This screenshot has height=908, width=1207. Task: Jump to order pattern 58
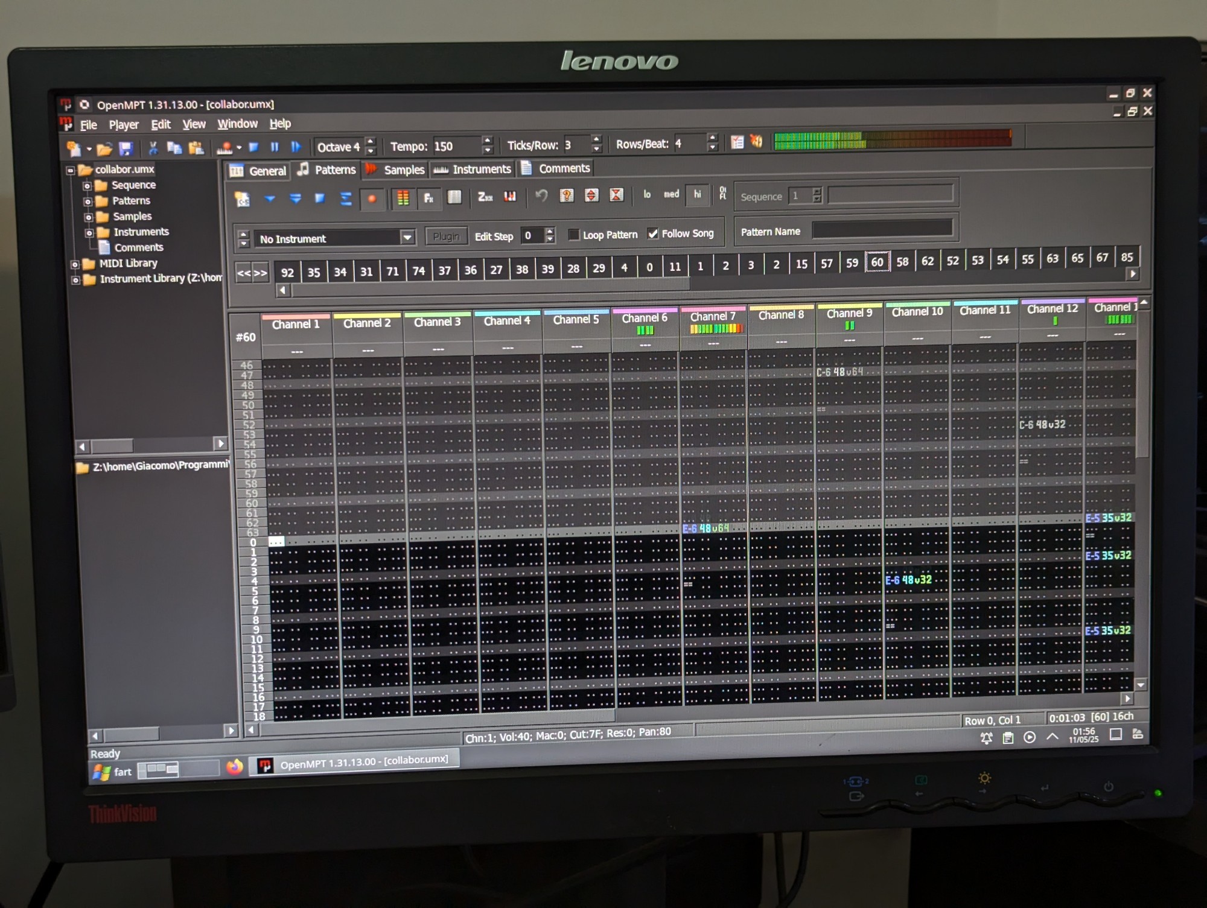click(902, 262)
